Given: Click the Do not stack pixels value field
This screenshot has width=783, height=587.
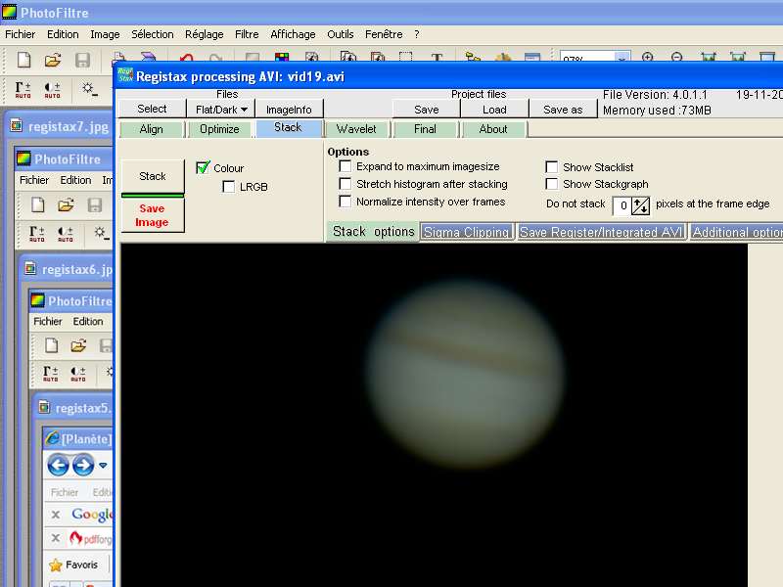Looking at the screenshot, I should (622, 205).
